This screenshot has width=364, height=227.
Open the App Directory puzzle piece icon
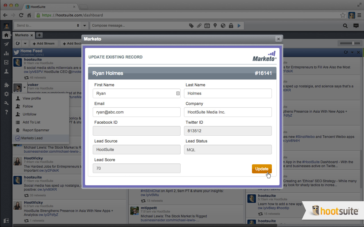tap(6, 85)
